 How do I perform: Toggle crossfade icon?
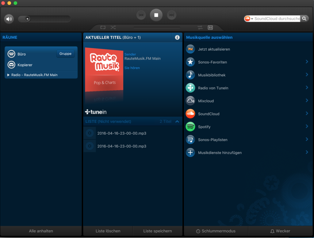pyautogui.click(x=200, y=28)
